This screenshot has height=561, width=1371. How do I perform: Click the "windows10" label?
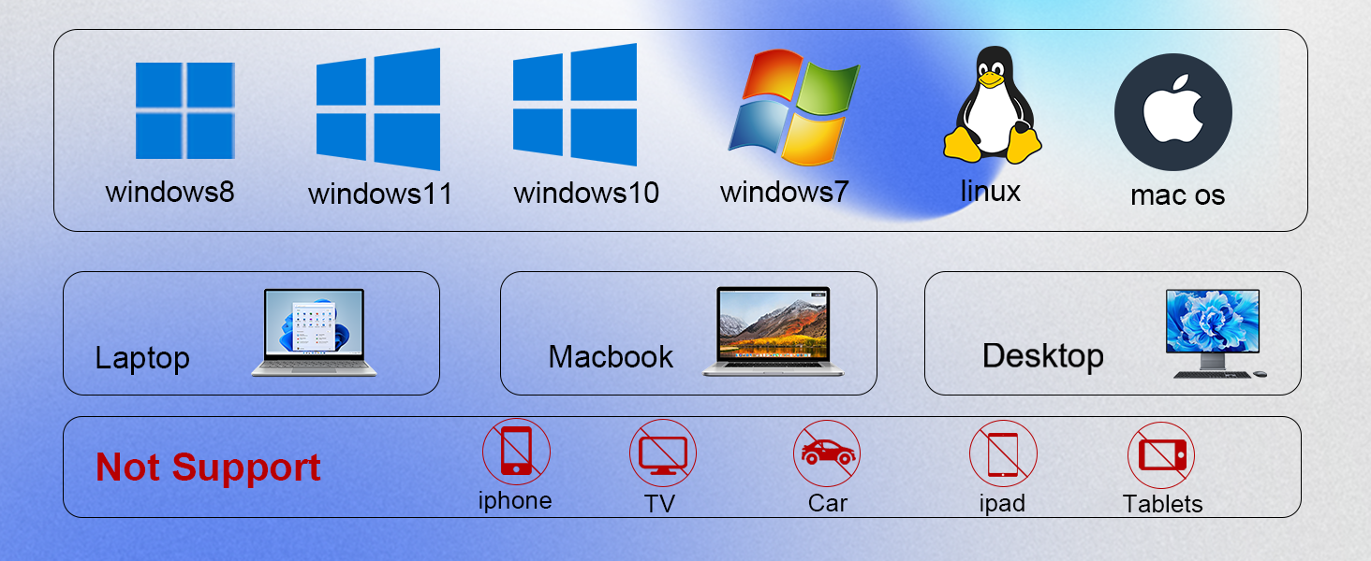586,193
